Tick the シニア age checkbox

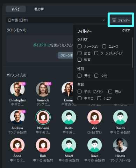99,98
